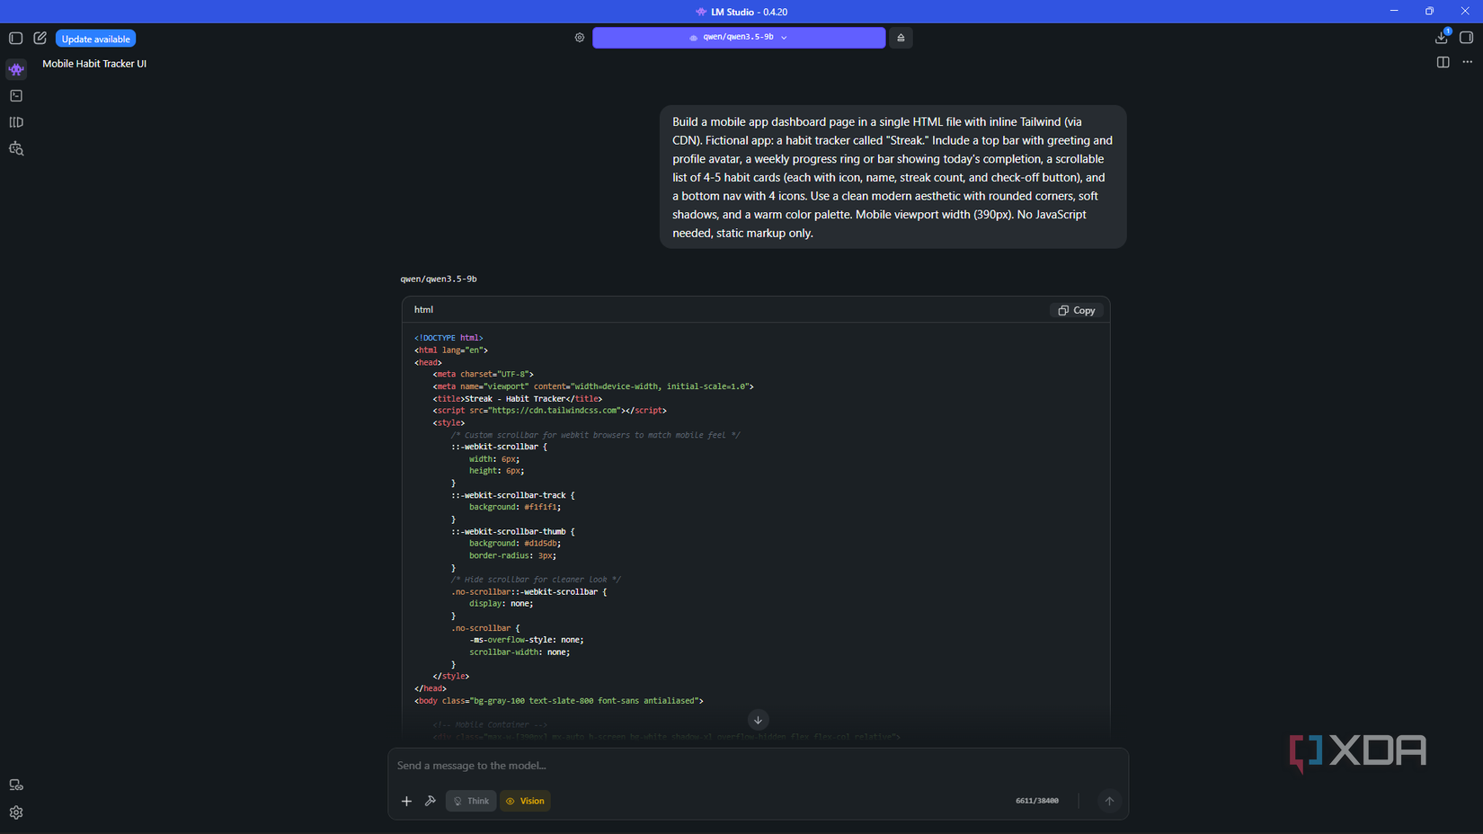1483x834 pixels.
Task: Open the downloads panel icon
Action: click(1442, 38)
